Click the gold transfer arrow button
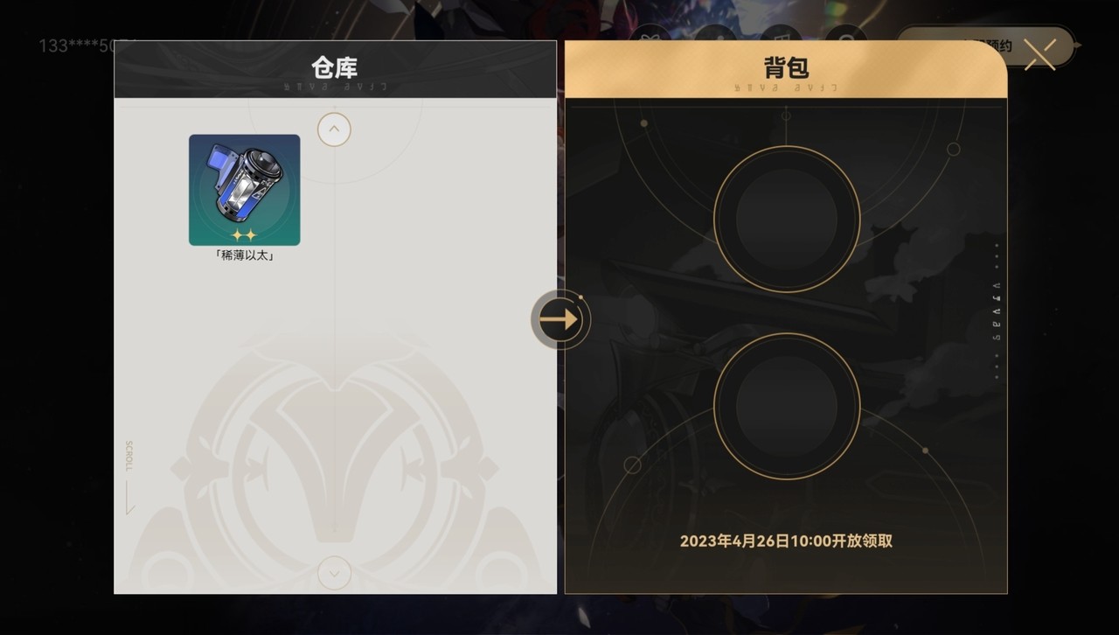 560,319
